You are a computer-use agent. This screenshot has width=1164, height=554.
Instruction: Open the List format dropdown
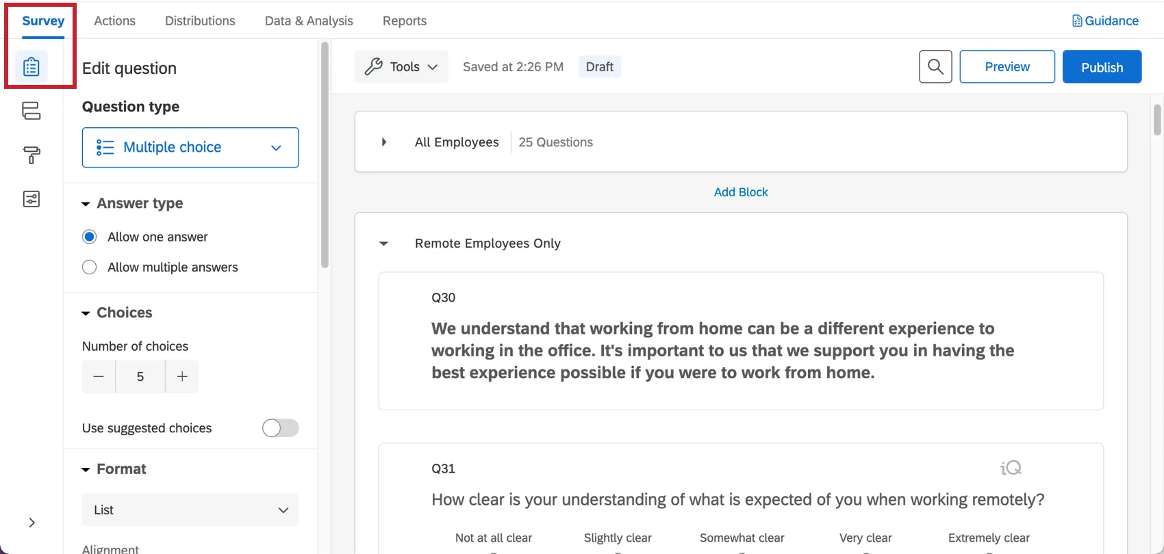[190, 510]
